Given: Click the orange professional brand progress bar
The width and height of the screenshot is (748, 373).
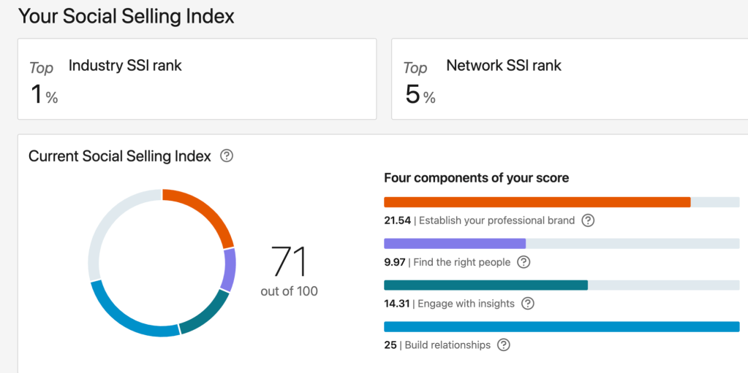Looking at the screenshot, I should 537,202.
